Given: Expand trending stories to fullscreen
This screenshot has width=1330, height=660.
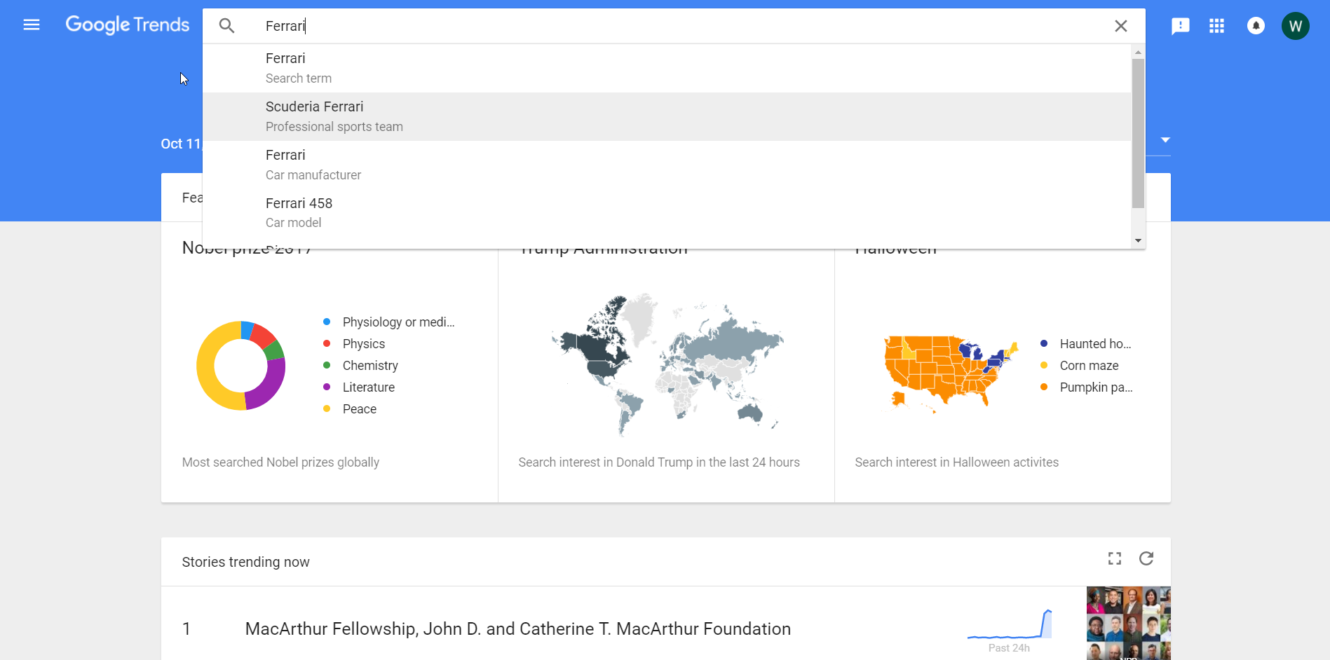Looking at the screenshot, I should click(x=1114, y=558).
